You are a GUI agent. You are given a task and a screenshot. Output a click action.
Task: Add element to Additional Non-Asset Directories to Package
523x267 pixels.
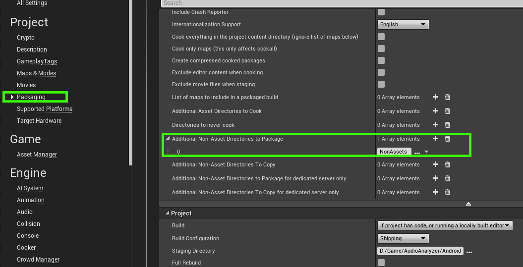[x=435, y=139]
